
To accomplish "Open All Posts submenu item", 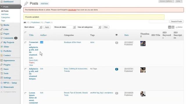I will point(5,11).
